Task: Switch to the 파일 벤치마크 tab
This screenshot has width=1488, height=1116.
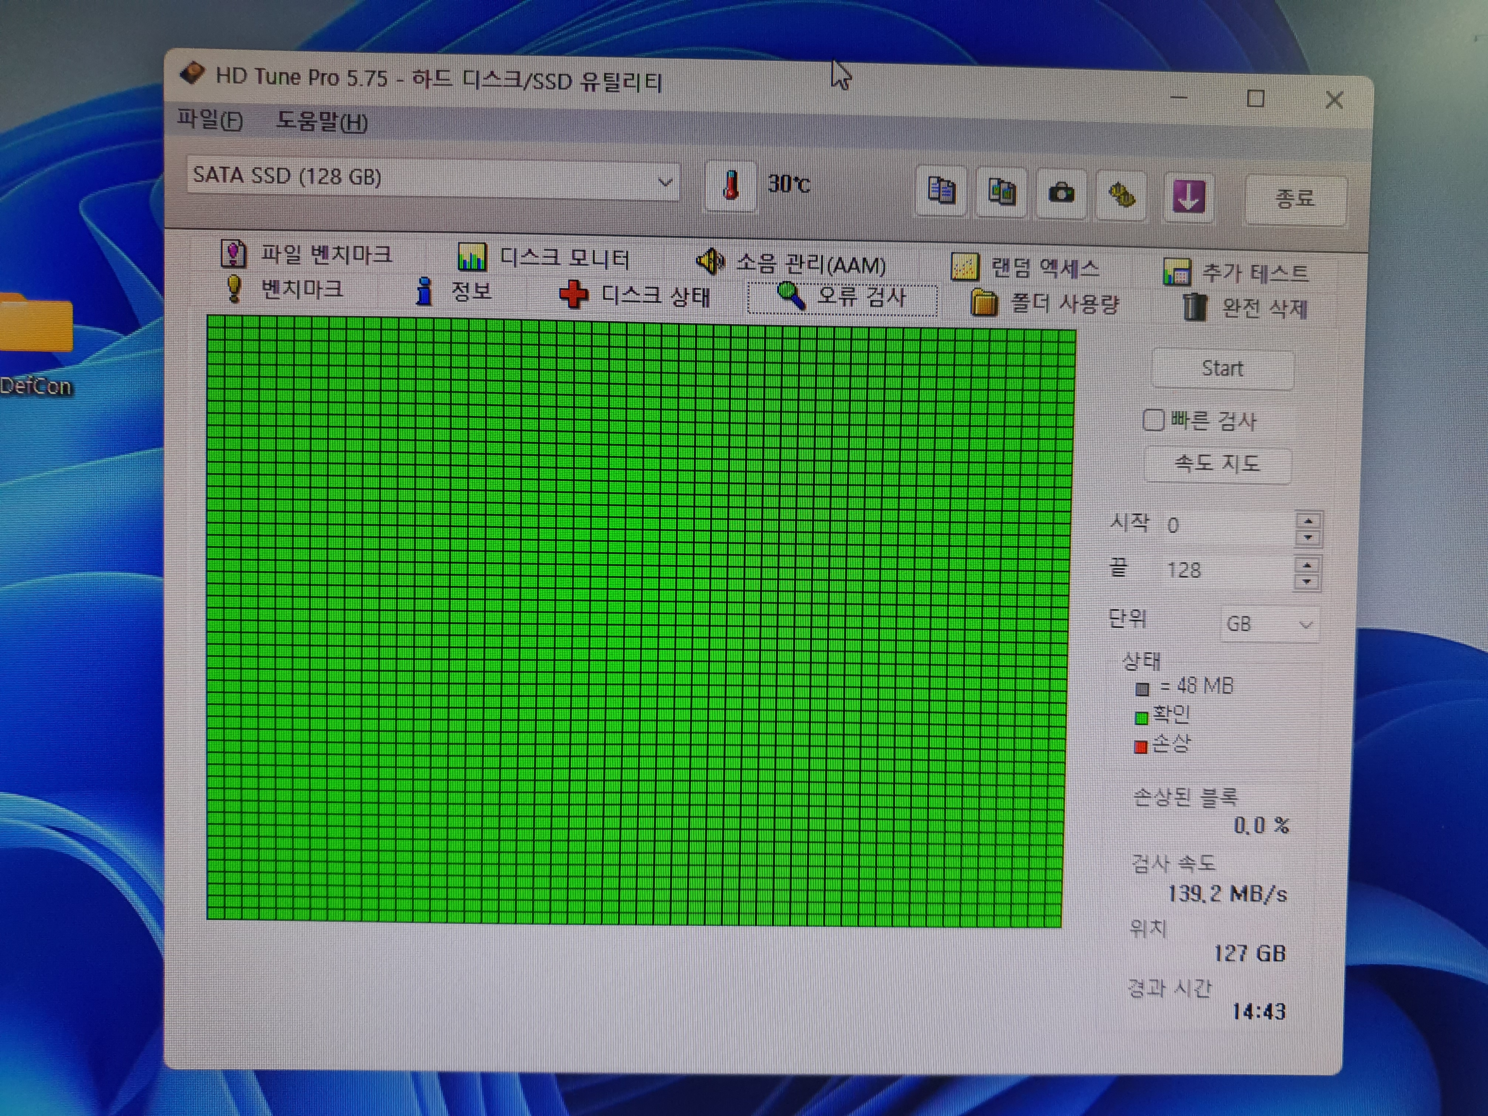Action: [x=307, y=254]
